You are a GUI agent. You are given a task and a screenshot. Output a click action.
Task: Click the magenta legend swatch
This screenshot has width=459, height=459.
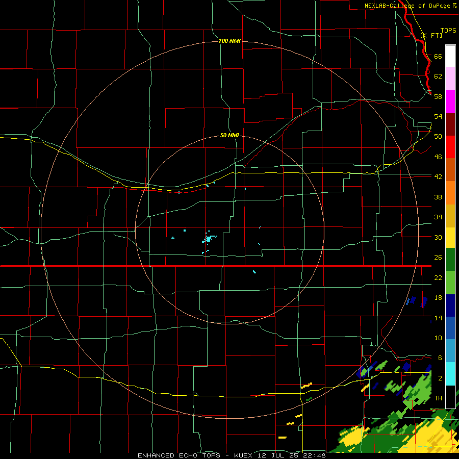450,101
